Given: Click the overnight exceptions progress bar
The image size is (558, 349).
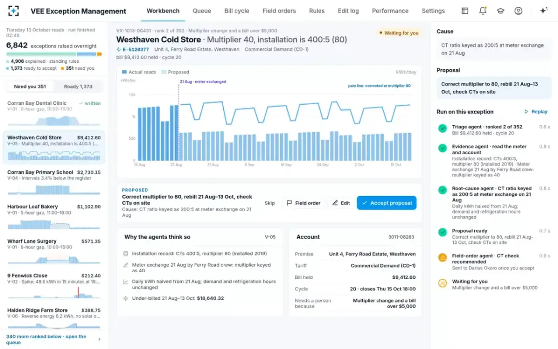Looking at the screenshot, I should 54,54.
